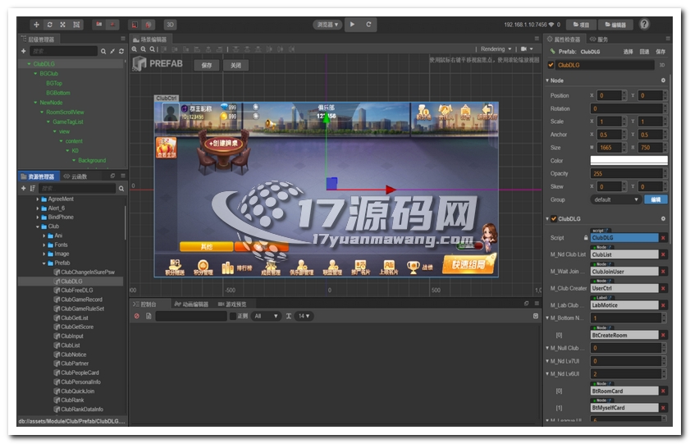The width and height of the screenshot is (690, 444).
Task: Refresh the hierarchy panel
Action: (x=121, y=52)
